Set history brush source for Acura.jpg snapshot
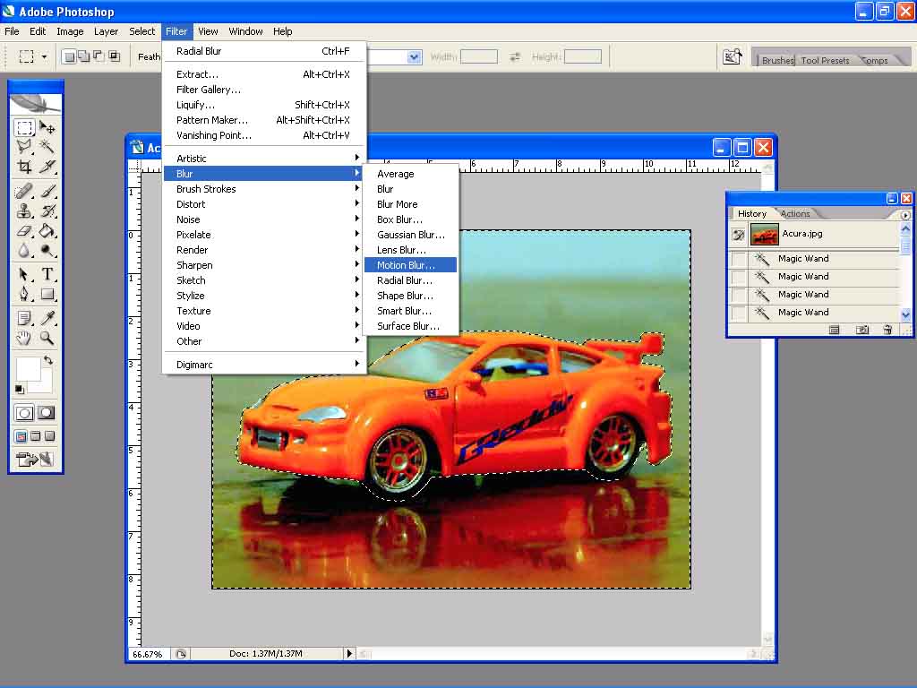The width and height of the screenshot is (917, 688). [739, 235]
